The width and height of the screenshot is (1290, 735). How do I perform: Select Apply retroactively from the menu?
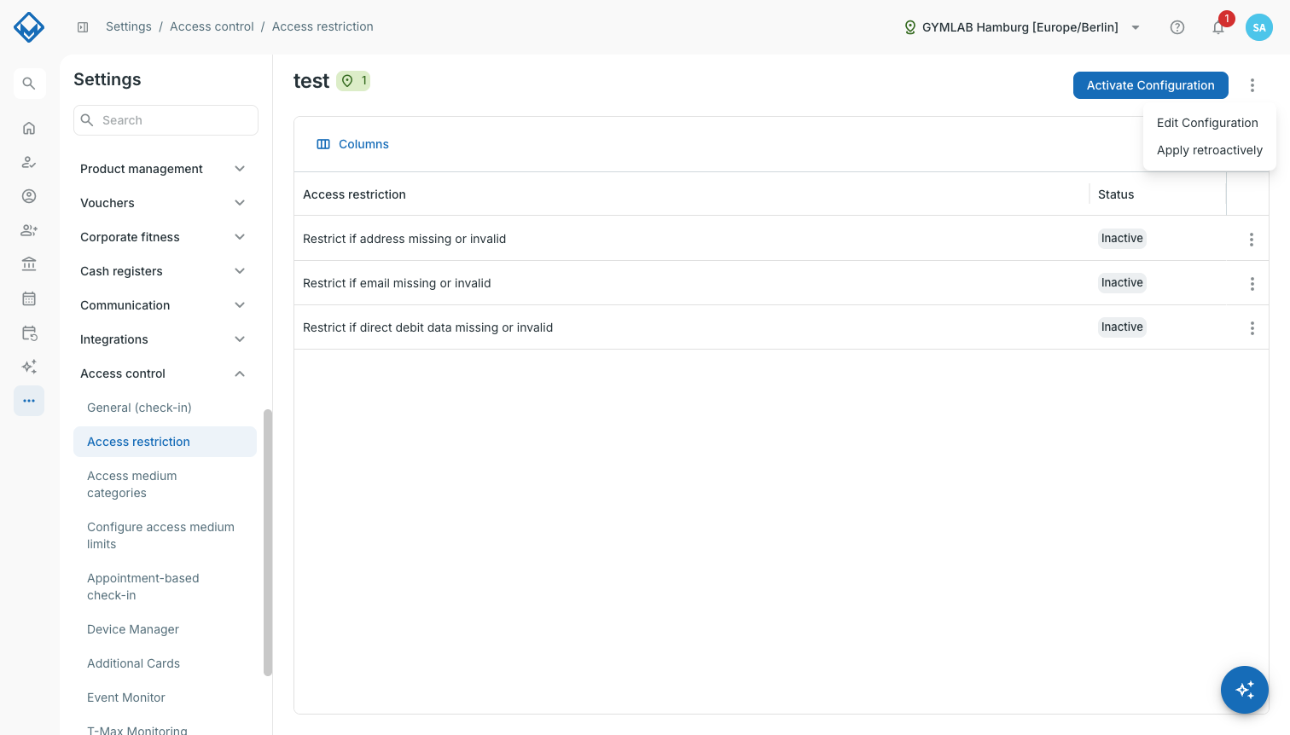[x=1210, y=150]
